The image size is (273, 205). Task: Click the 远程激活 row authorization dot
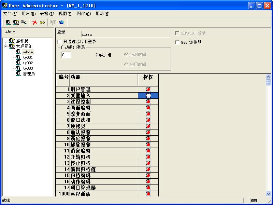tap(148, 194)
